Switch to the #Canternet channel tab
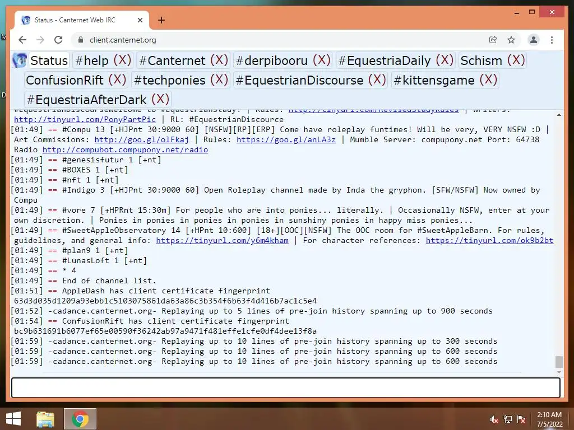 pos(172,60)
